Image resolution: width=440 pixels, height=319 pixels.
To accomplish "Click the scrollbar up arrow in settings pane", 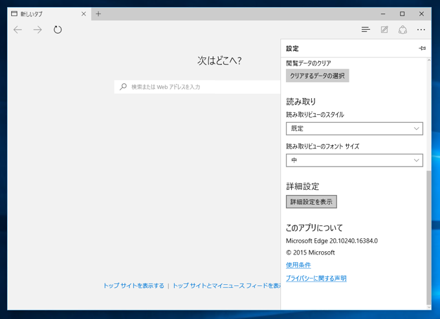I will (428, 60).
